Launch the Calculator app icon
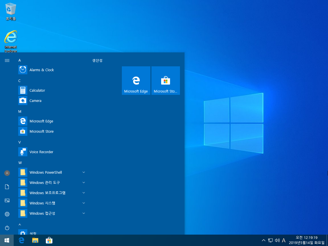The height and width of the screenshot is (246, 328). coord(22,90)
